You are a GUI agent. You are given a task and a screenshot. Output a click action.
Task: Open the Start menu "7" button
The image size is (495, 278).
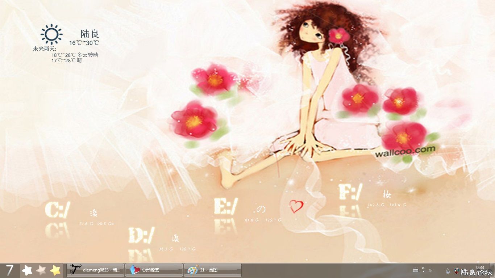[10, 270]
